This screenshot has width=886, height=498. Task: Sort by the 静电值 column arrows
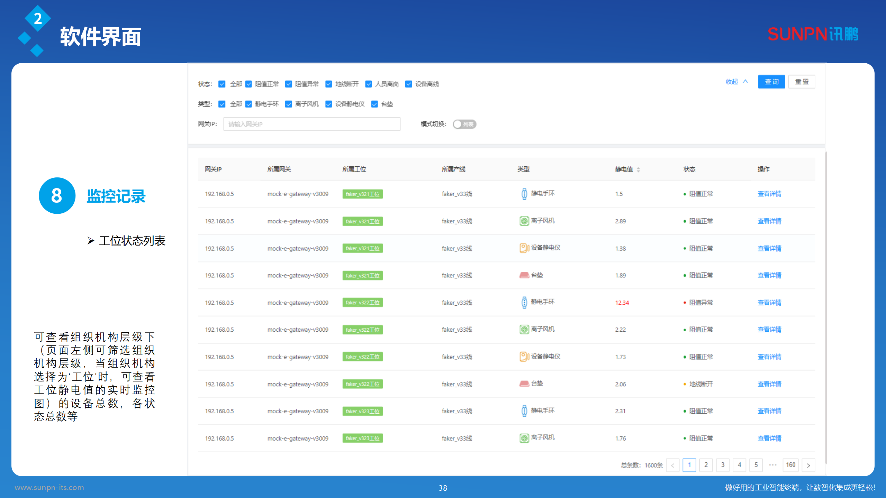pos(638,169)
